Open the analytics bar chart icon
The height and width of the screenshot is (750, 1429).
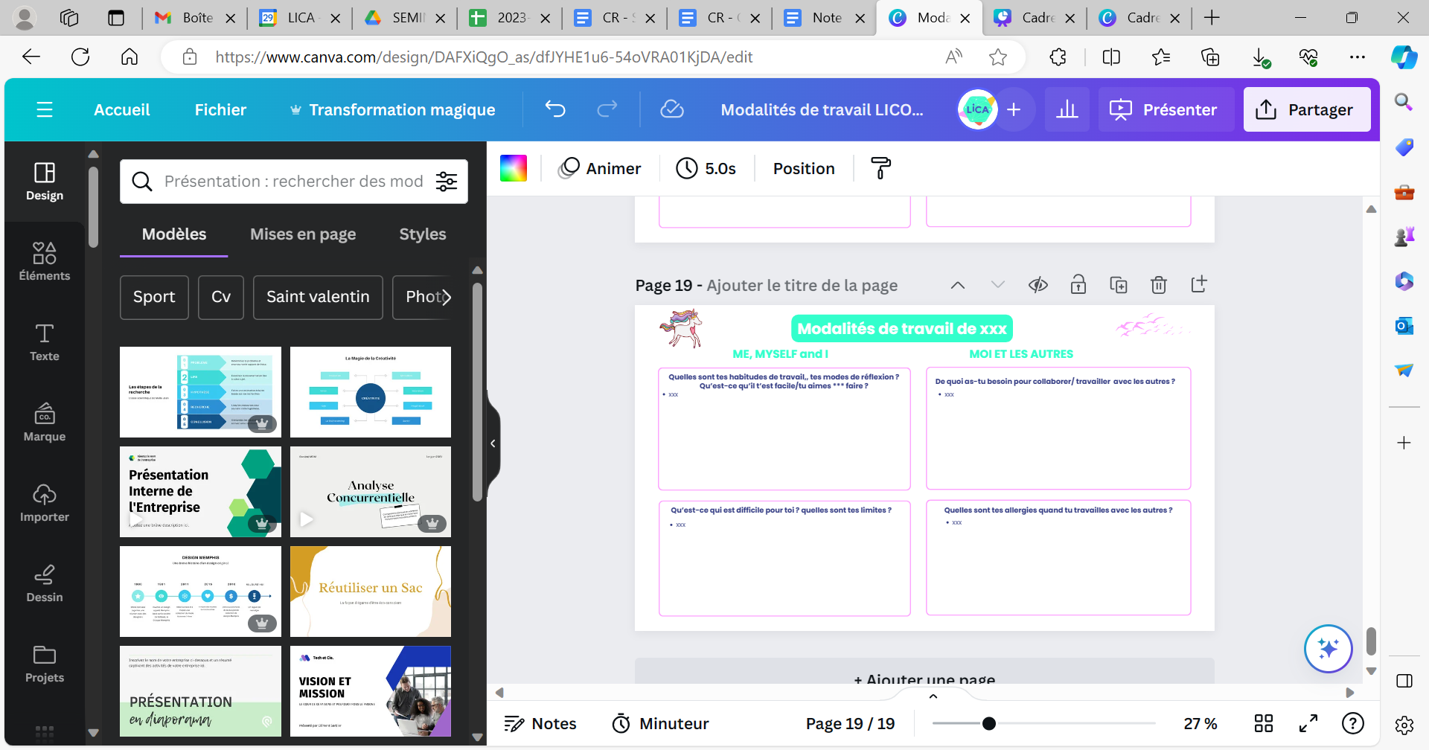[1067, 109]
